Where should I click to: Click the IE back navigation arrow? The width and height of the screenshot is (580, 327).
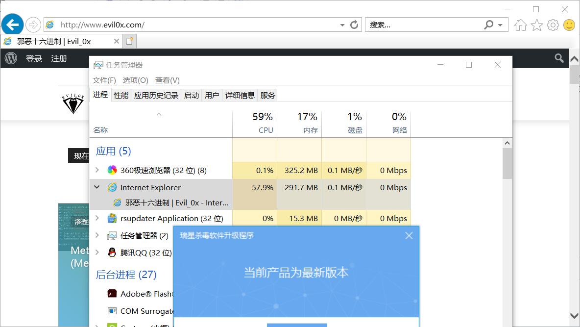coord(12,25)
